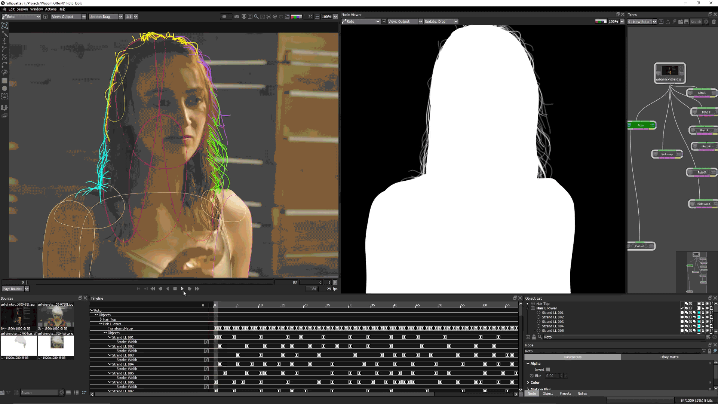Select the girl-elevator hair.png source thumbnail

[56, 345]
